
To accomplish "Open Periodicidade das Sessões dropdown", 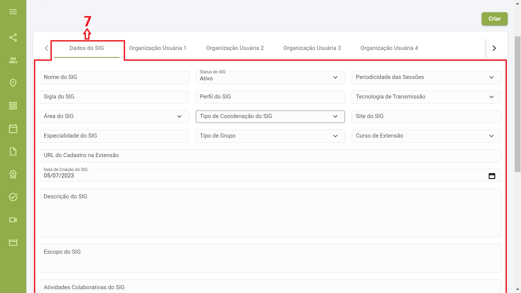I will (x=426, y=78).
